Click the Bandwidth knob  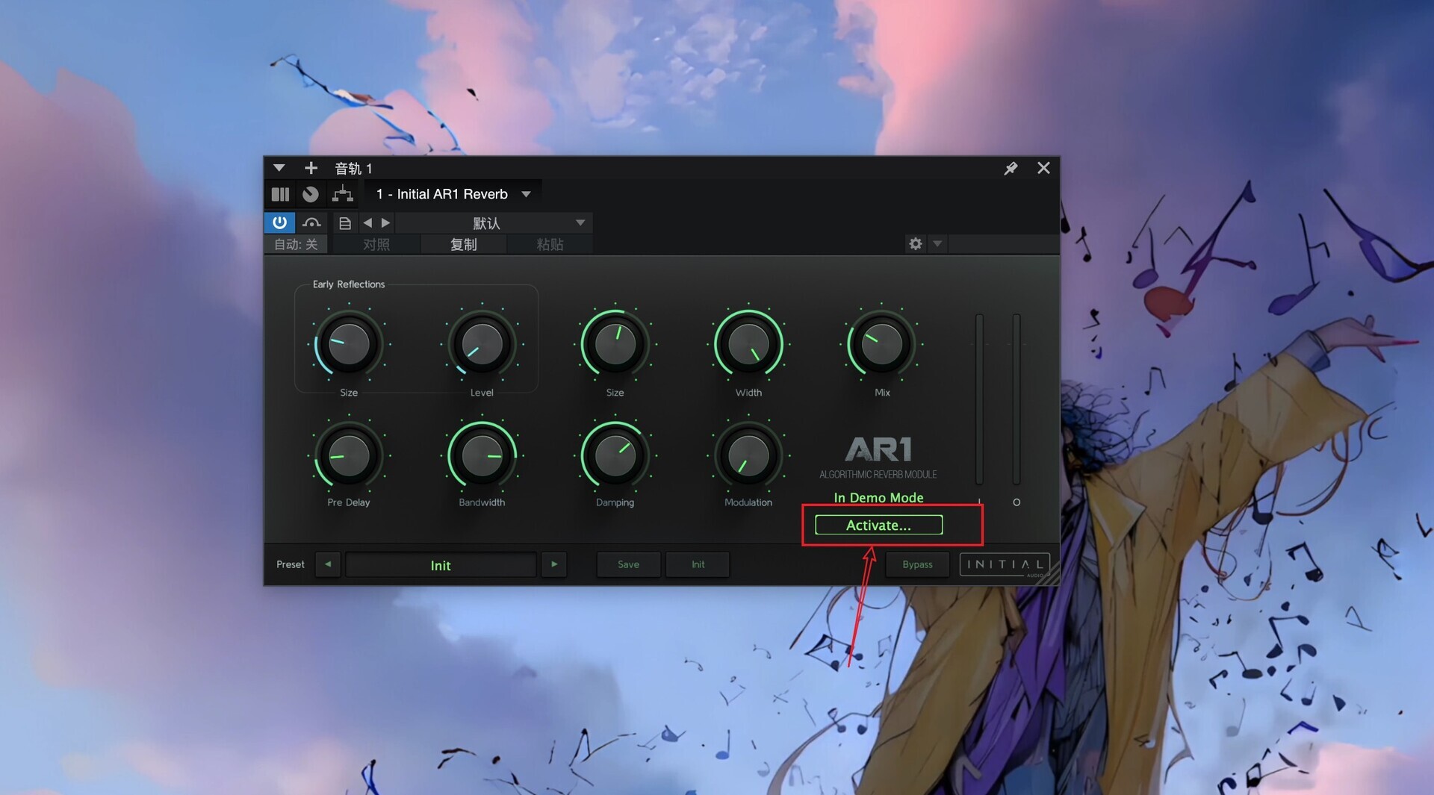tap(482, 455)
